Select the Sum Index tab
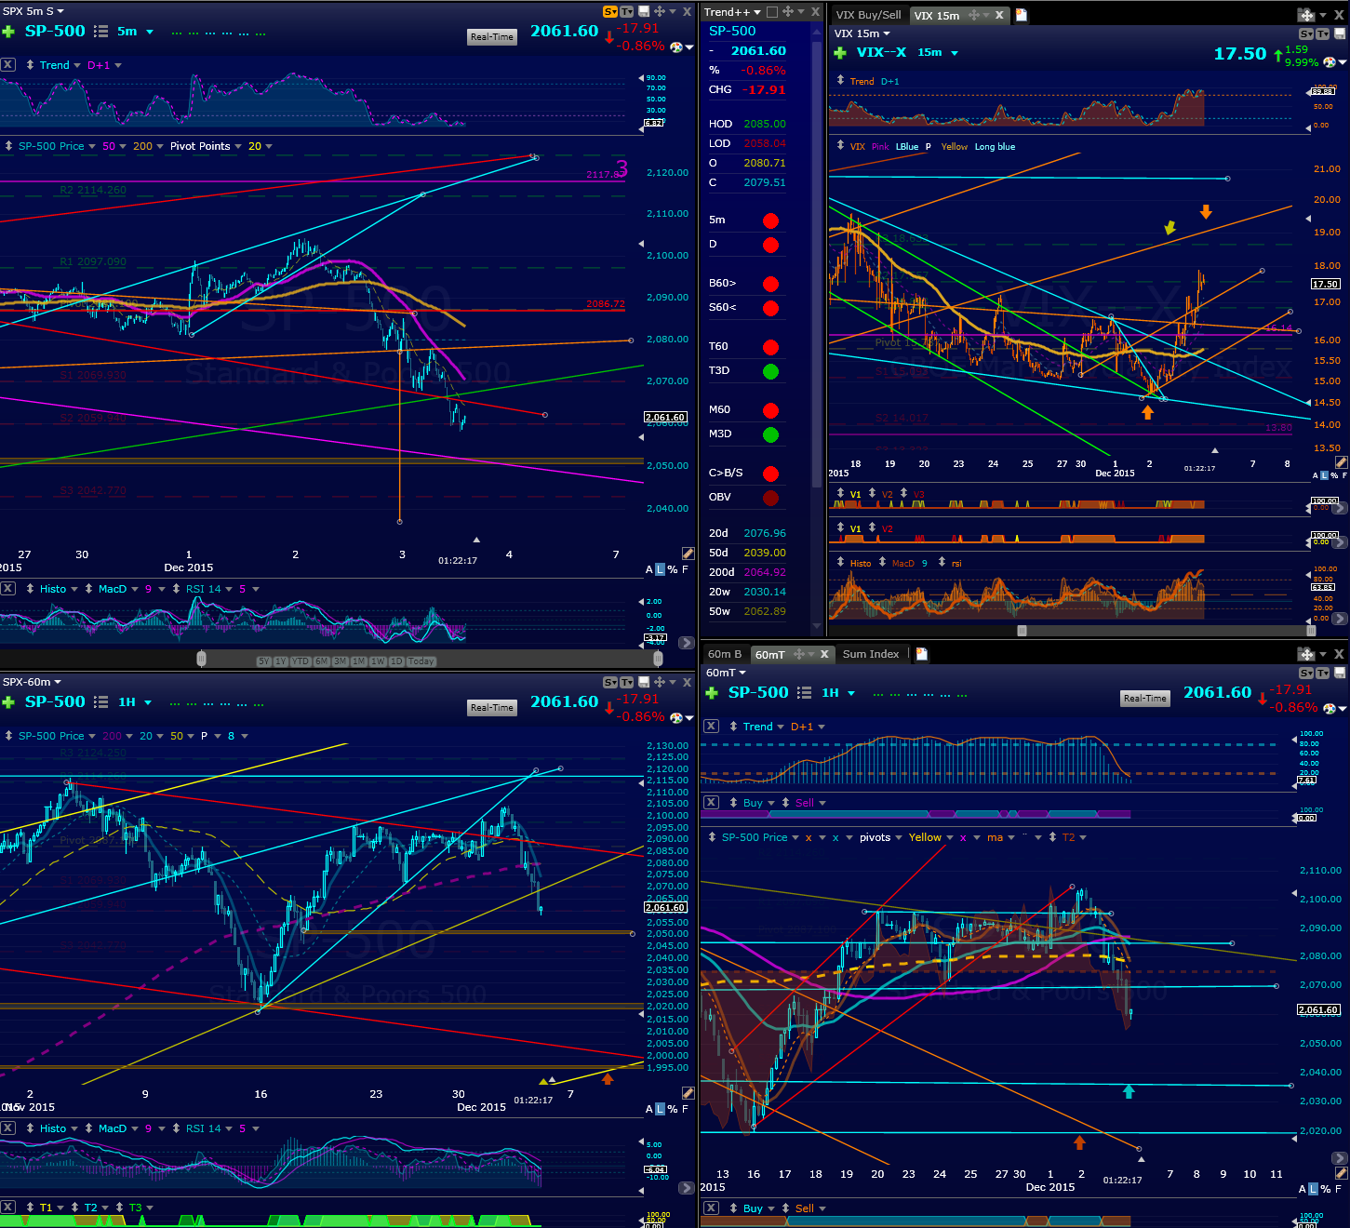The width and height of the screenshot is (1350, 1228). 871,654
